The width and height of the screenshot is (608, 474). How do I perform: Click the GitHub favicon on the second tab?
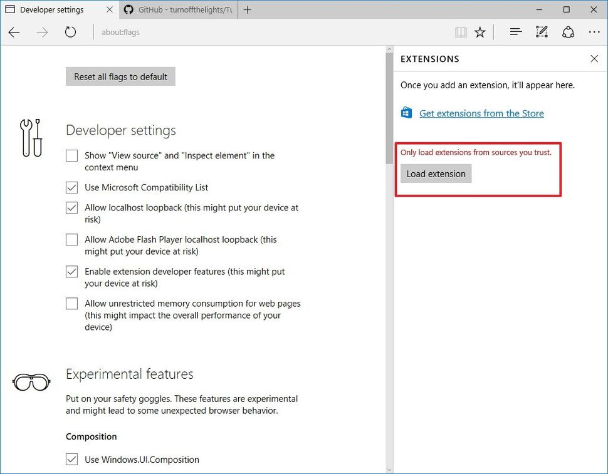coord(128,9)
